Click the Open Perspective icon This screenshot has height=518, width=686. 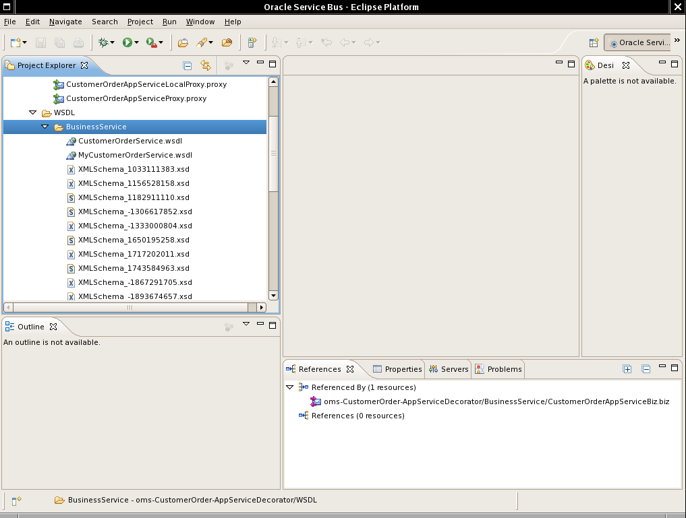click(594, 42)
